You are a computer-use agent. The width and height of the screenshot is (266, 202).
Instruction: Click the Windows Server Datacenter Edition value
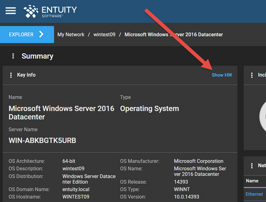[89, 179]
